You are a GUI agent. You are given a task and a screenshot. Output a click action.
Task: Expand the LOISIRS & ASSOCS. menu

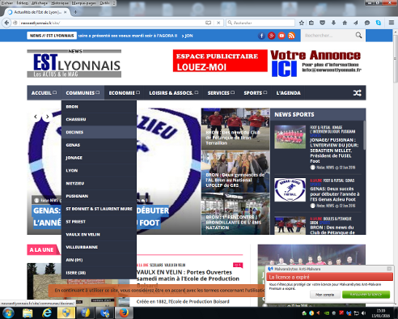coord(174,93)
